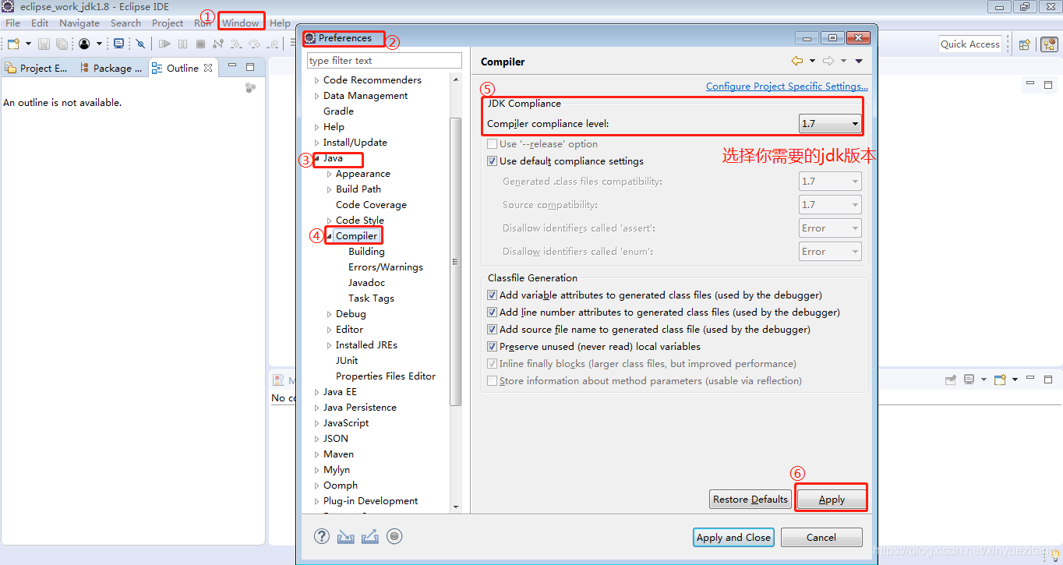Click the Back arrow in Preferences
1063x565 pixels.
point(796,61)
